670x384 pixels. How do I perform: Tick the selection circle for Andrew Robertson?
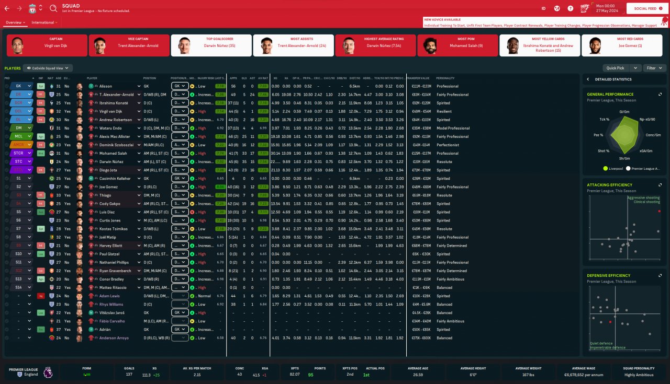tap(7, 120)
